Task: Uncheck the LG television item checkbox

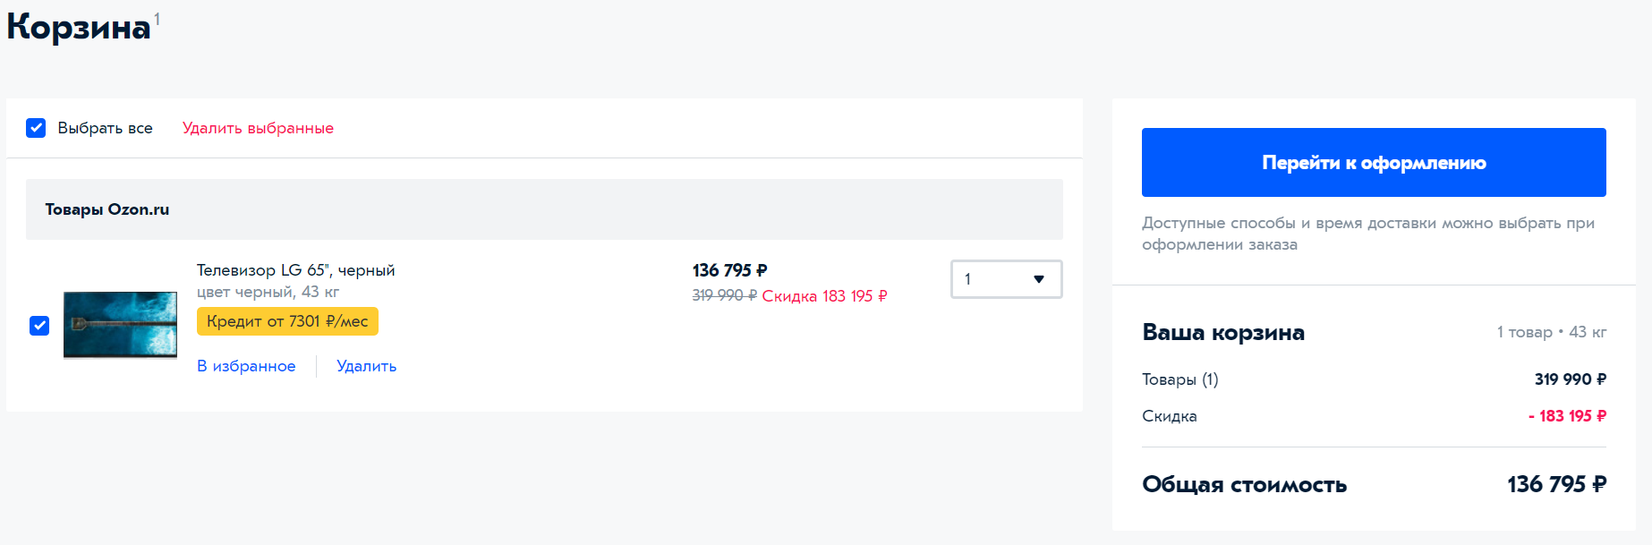Action: [39, 326]
